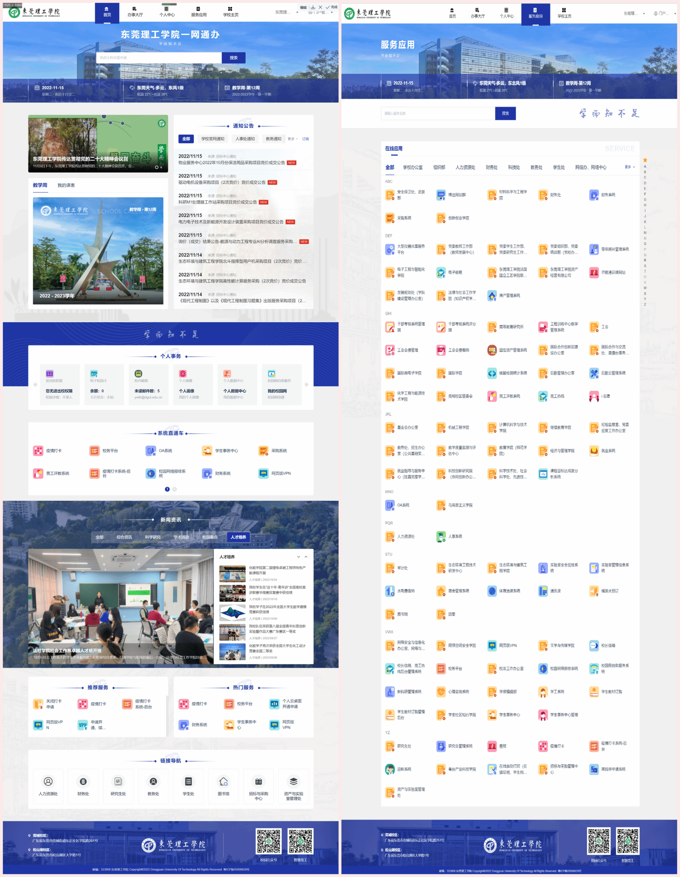Switch to 我的课表 tab
Viewport: 680px width, 877px height.
tap(66, 185)
